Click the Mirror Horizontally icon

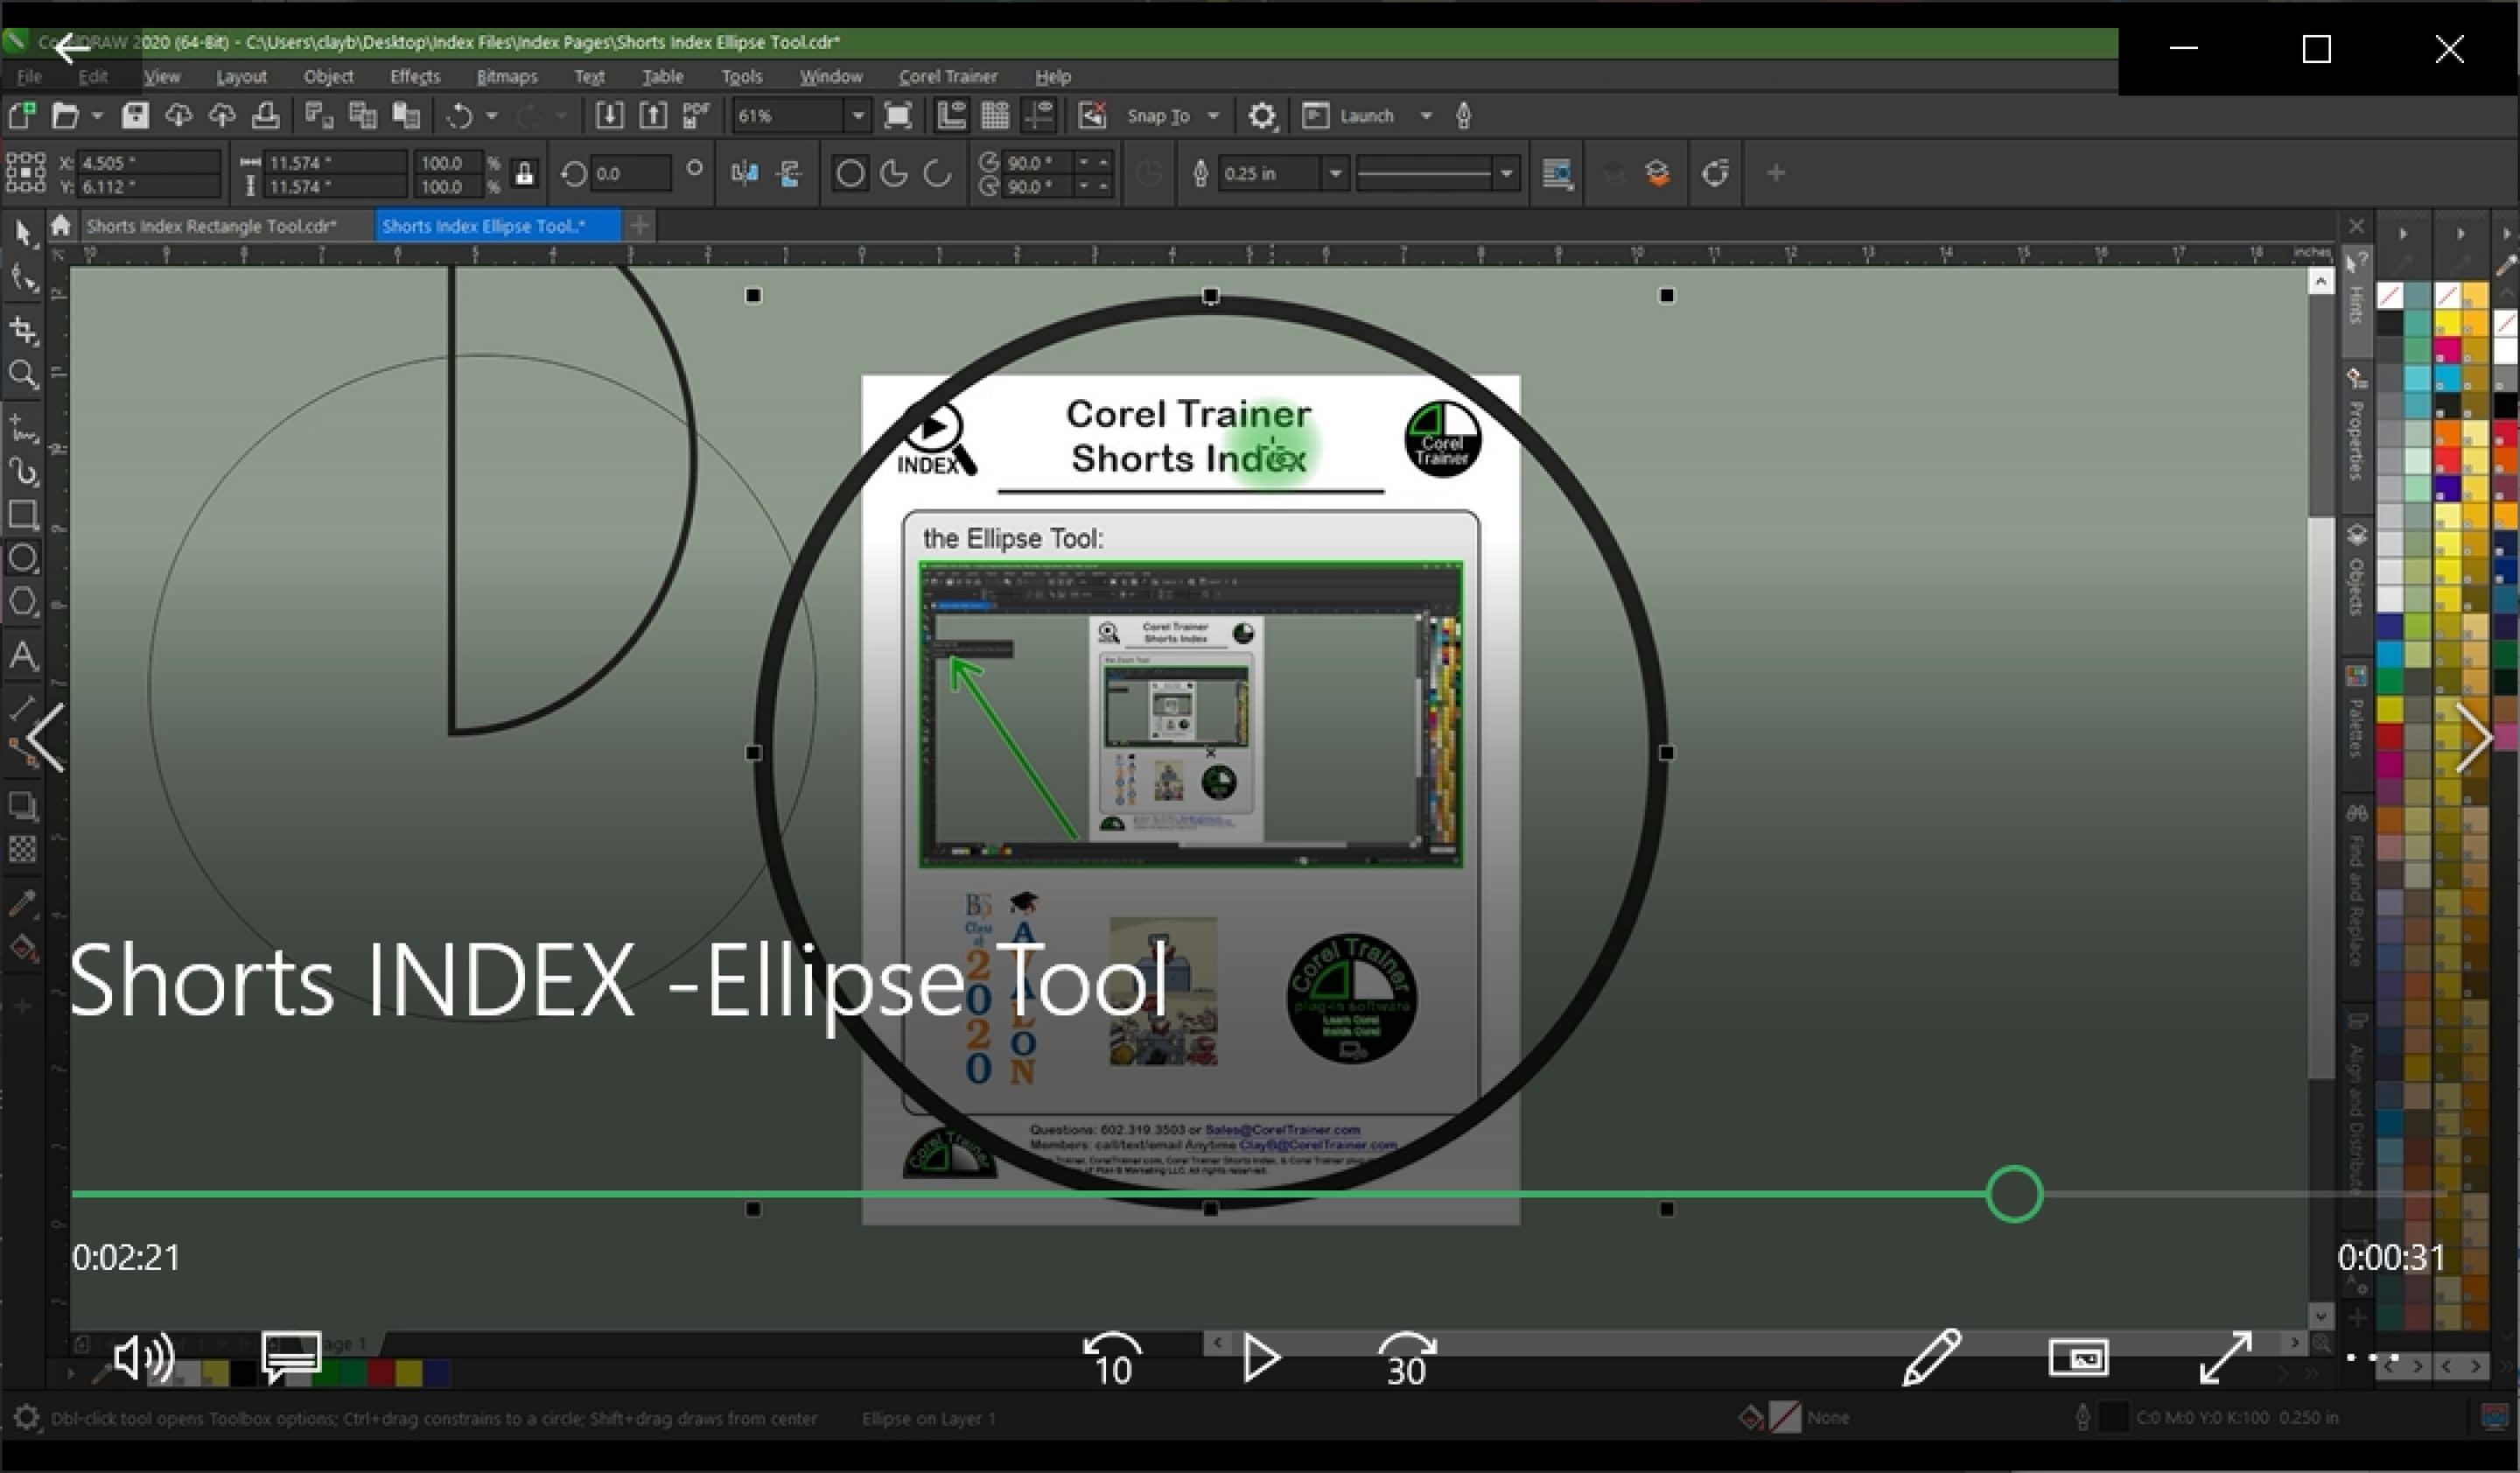pos(745,174)
